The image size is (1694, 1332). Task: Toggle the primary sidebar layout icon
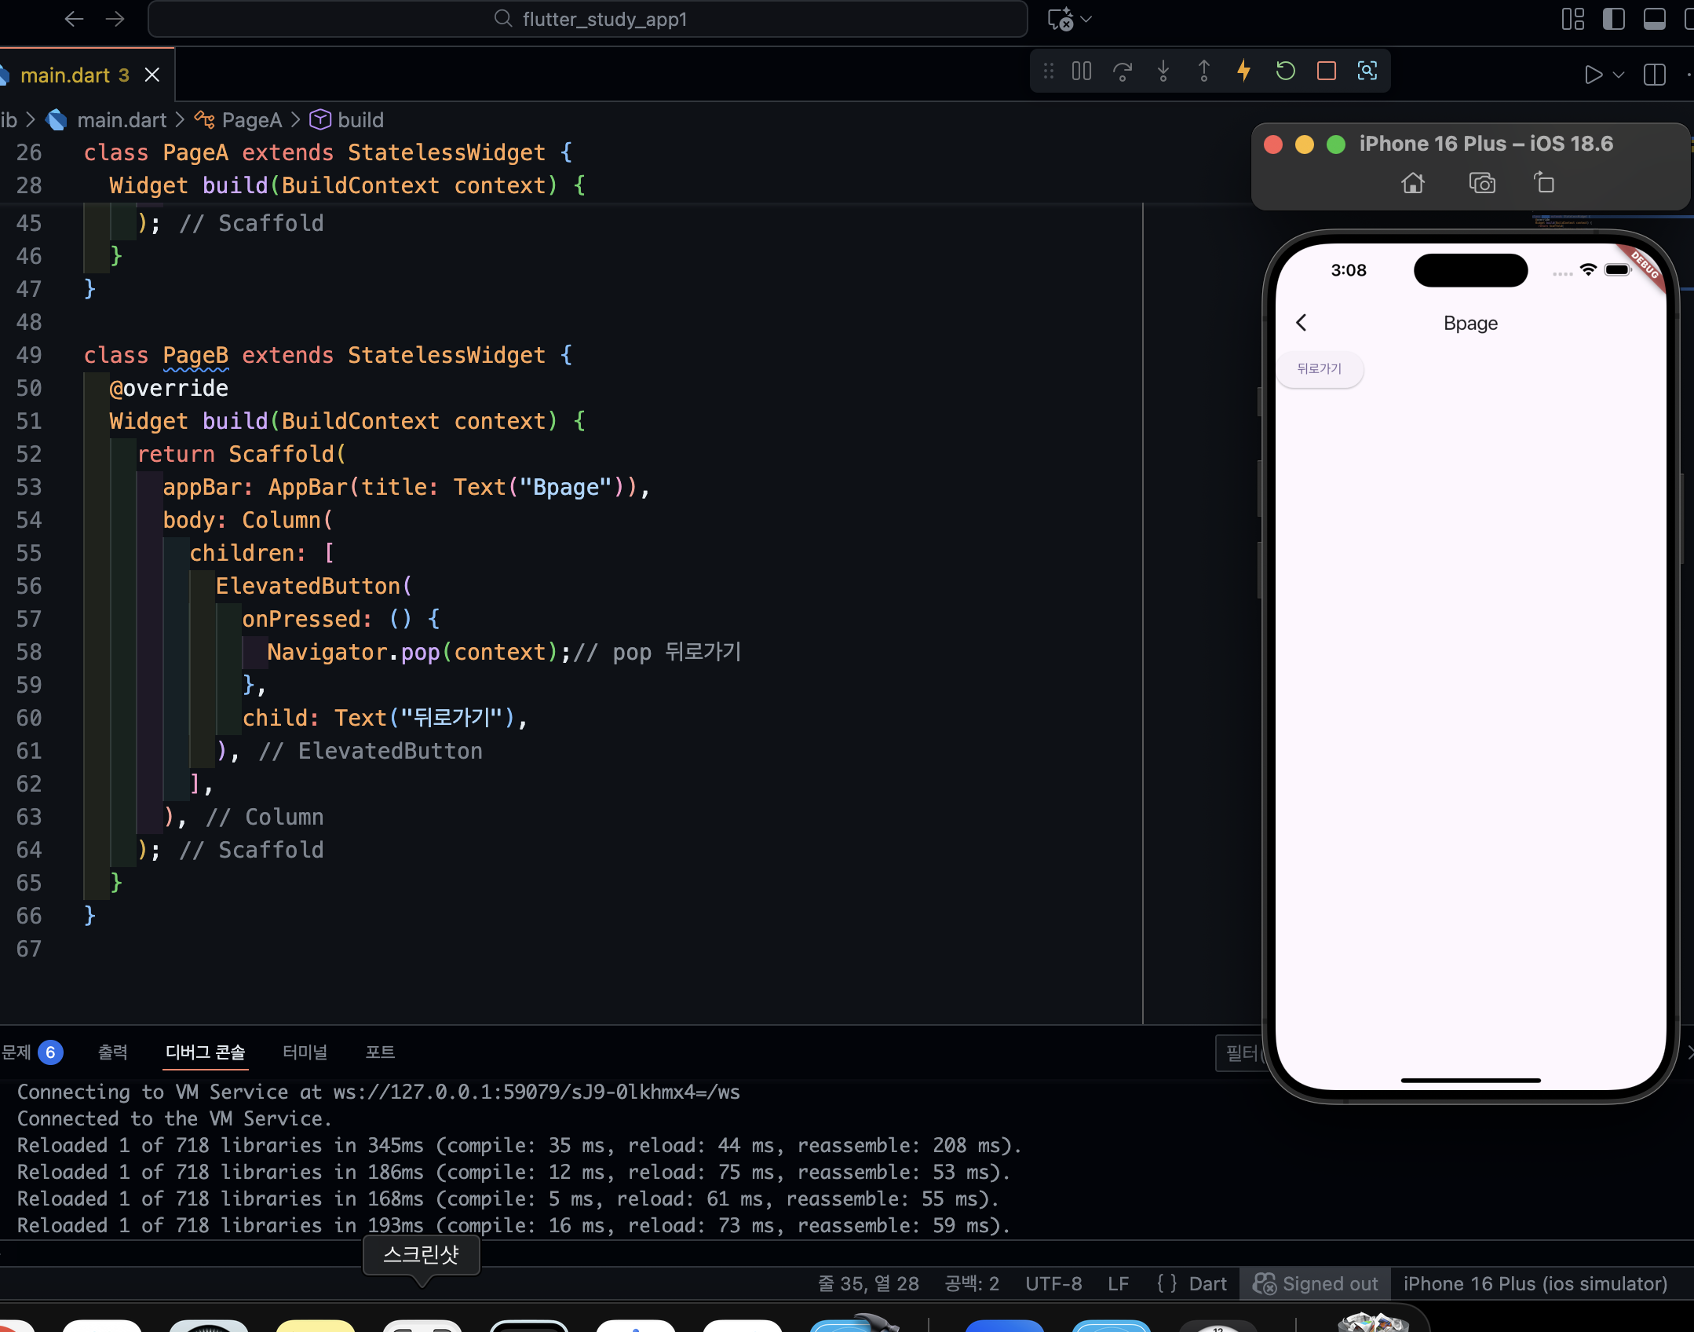(1614, 19)
